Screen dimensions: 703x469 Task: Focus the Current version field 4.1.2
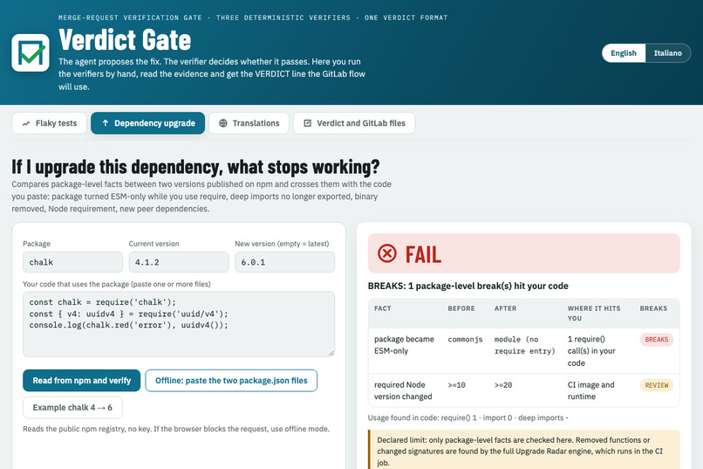pyautogui.click(x=179, y=262)
